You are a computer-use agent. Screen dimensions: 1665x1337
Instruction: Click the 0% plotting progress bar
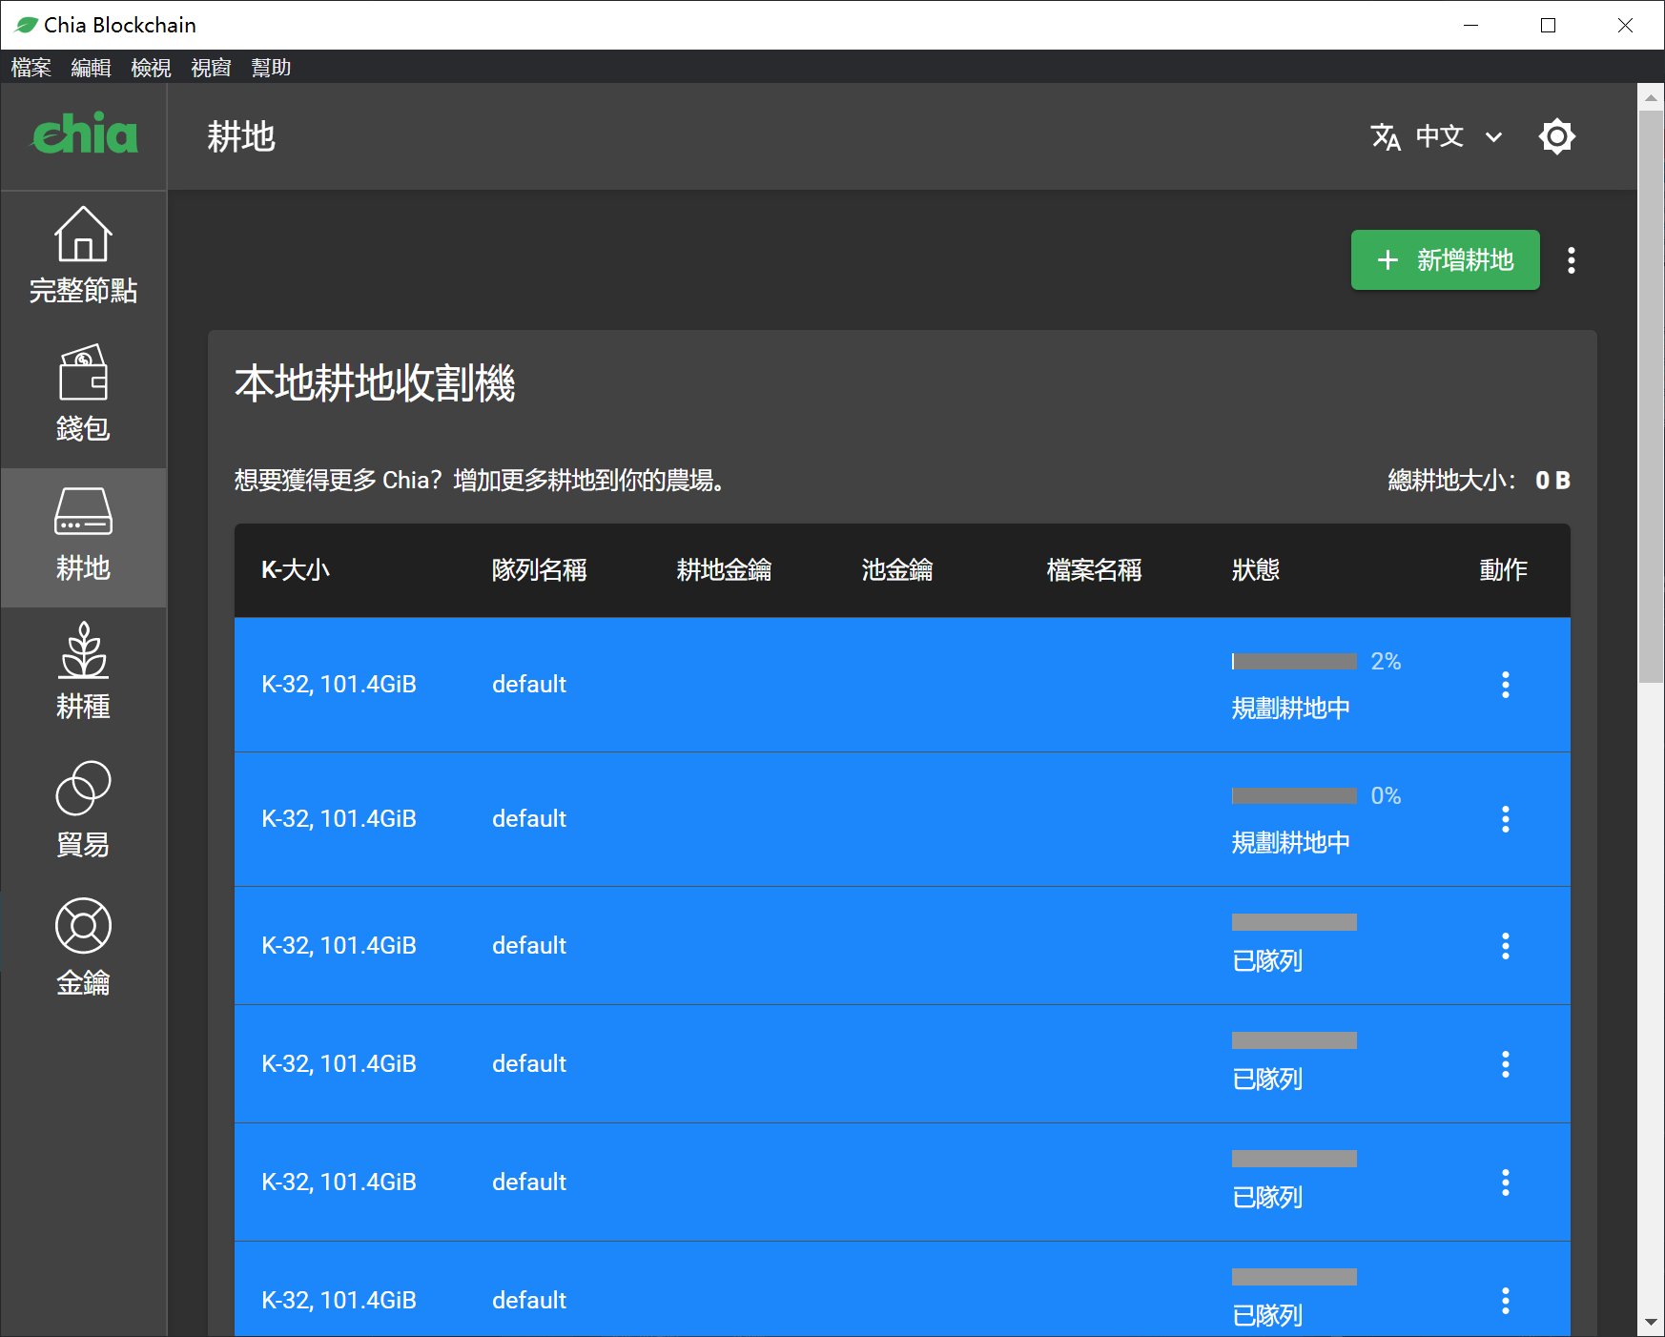1294,795
